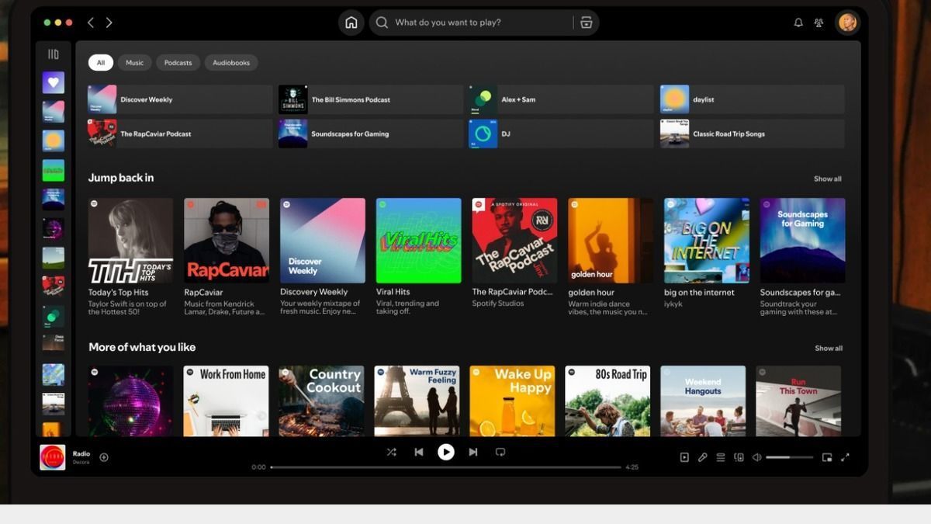Expand Your Library sidebar

coord(54,54)
